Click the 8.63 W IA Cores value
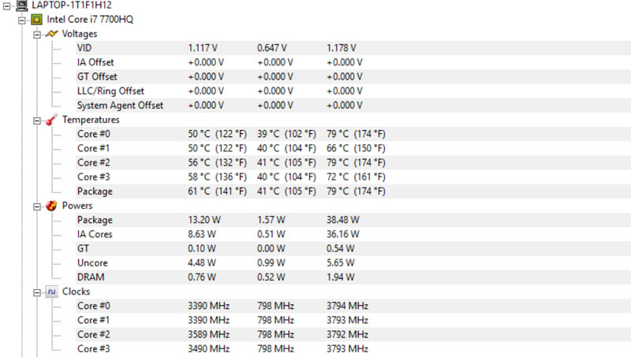This screenshot has width=631, height=357. [202, 234]
